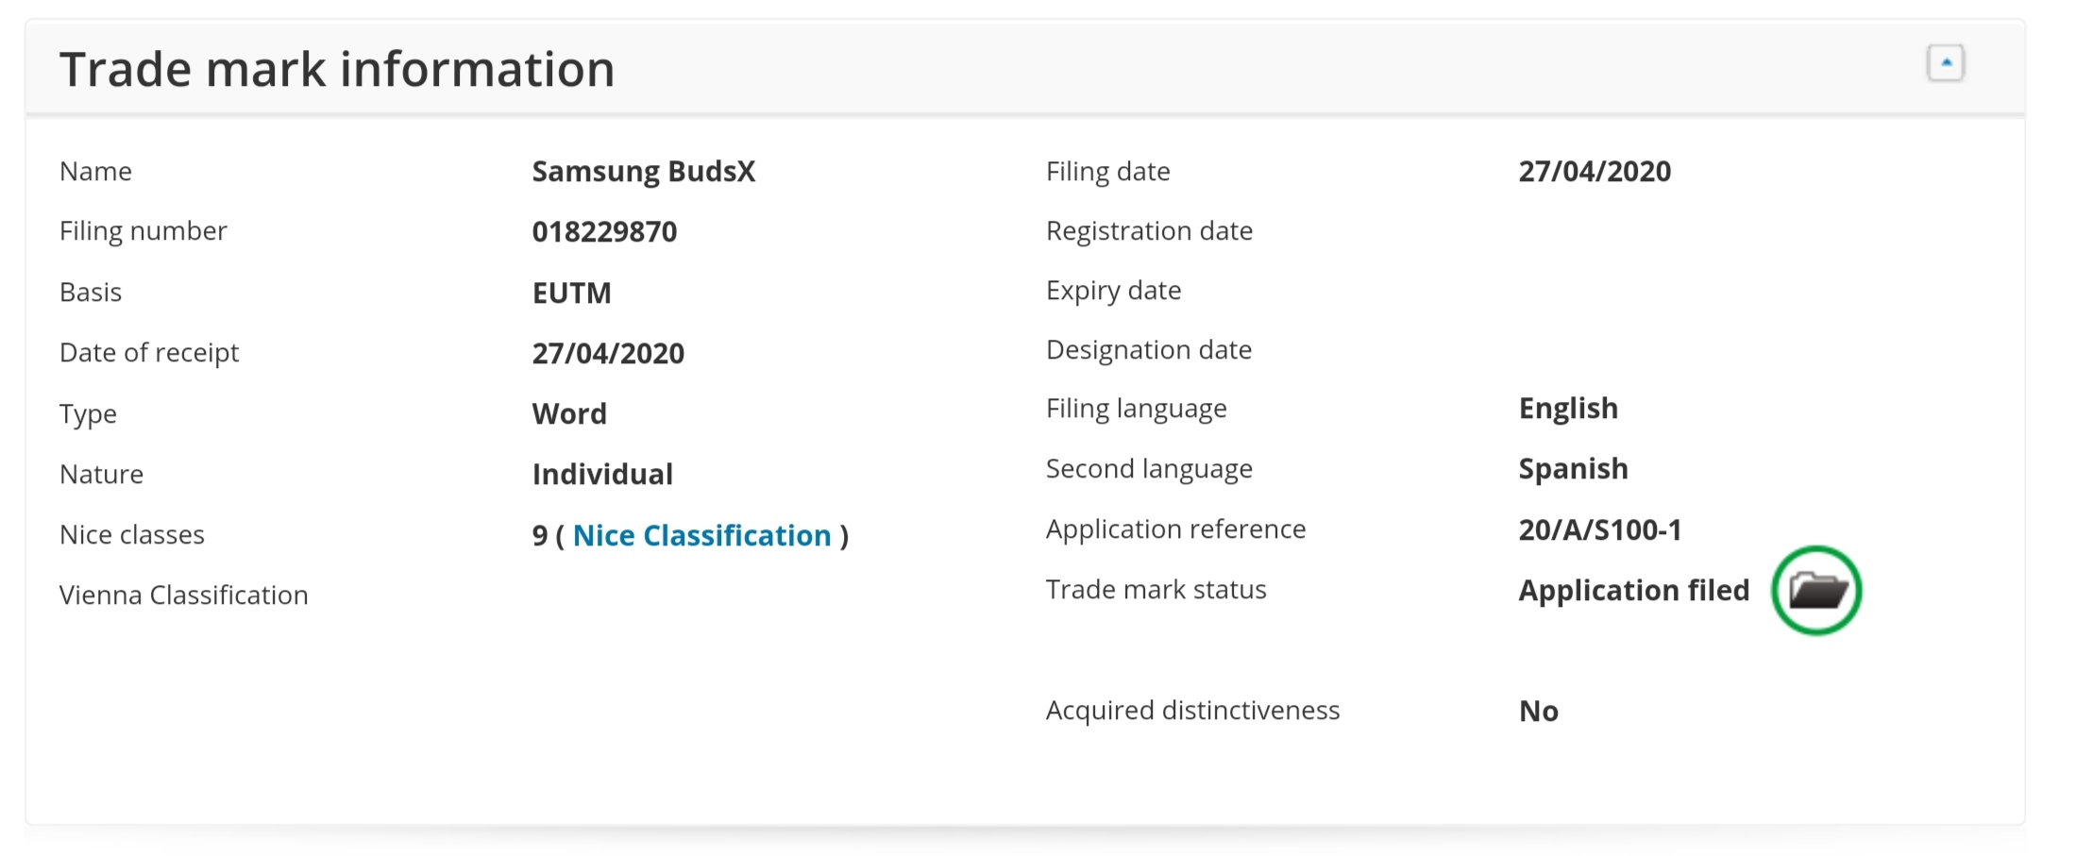Click the Samsung BudsX name value
The image size is (2076, 856).
(x=643, y=172)
